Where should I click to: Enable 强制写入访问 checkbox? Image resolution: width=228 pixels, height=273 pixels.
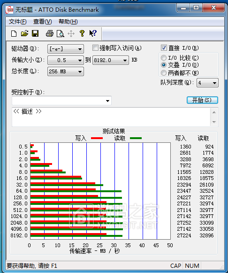click(x=95, y=48)
